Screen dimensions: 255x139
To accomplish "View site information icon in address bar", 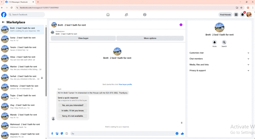I will tap(17, 8).
